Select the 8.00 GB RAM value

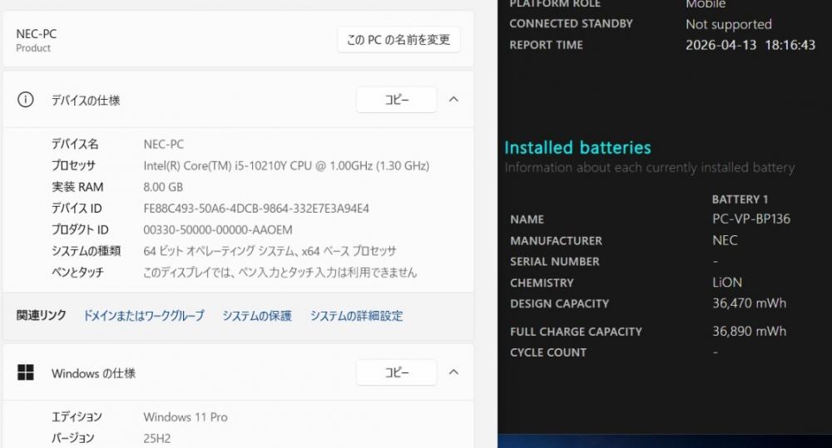(163, 187)
